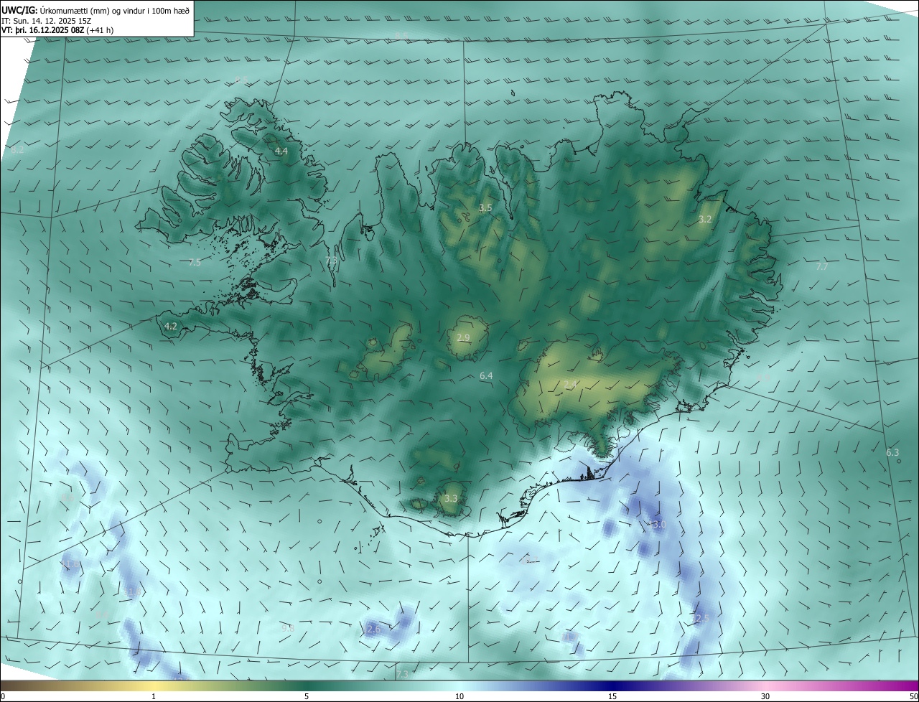Click the 6.4 value in central Iceland
This screenshot has width=919, height=702.
(x=486, y=376)
